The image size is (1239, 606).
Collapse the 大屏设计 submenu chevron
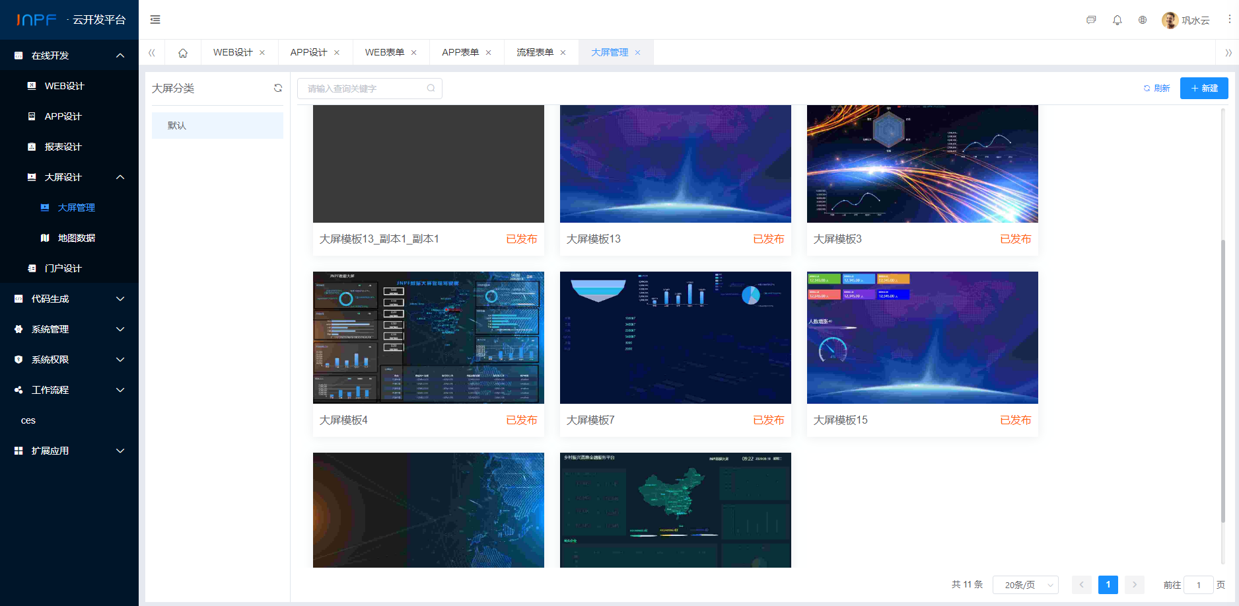[x=120, y=177]
